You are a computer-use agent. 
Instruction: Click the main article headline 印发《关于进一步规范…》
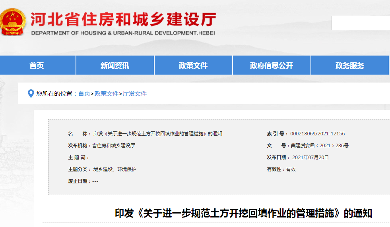[243, 214]
